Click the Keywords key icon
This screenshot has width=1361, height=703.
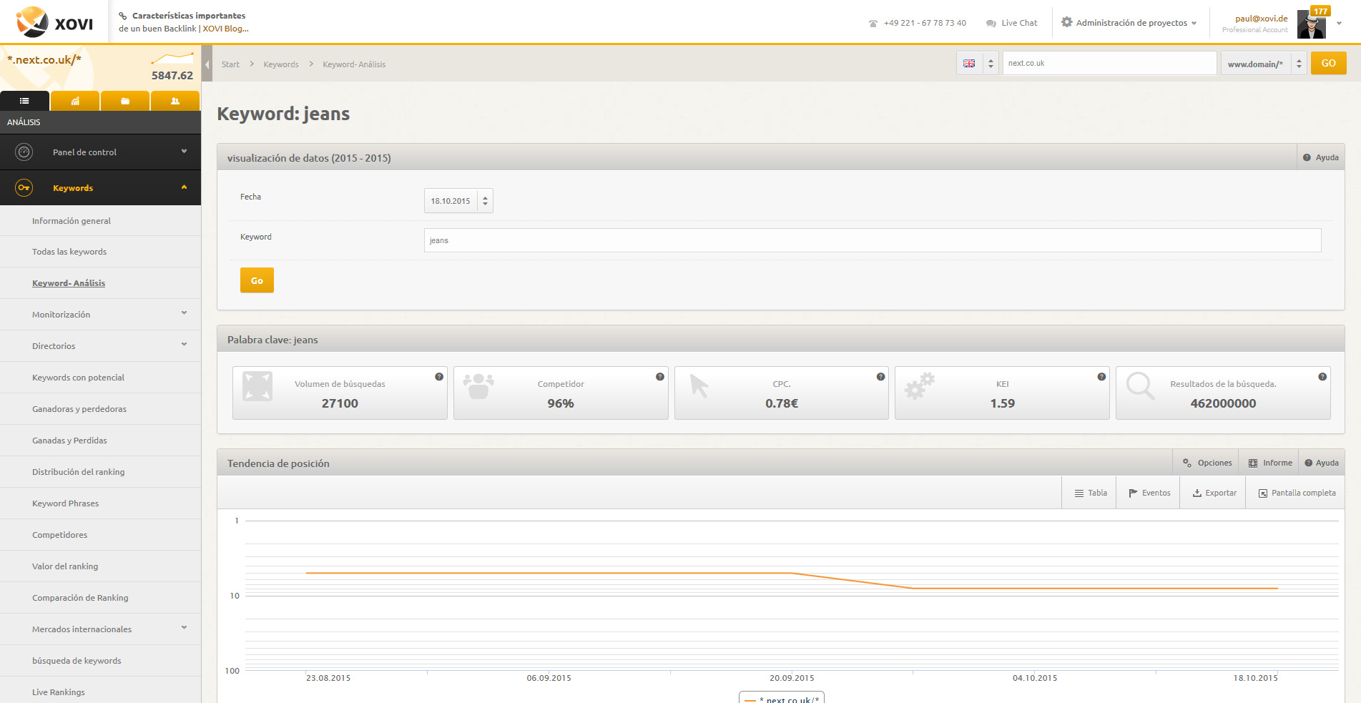point(24,187)
